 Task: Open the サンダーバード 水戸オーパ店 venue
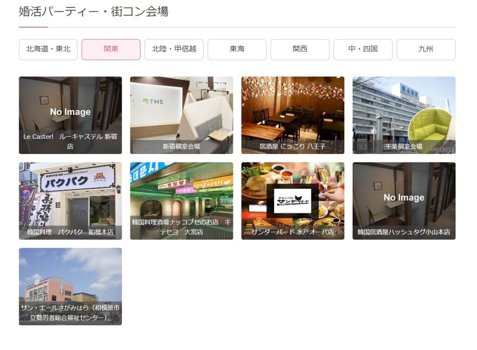pyautogui.click(x=293, y=200)
